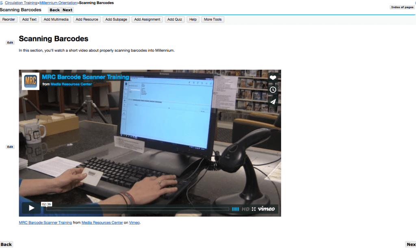The image size is (416, 250).
Task: Click the heart Like icon on video
Action: (273, 78)
